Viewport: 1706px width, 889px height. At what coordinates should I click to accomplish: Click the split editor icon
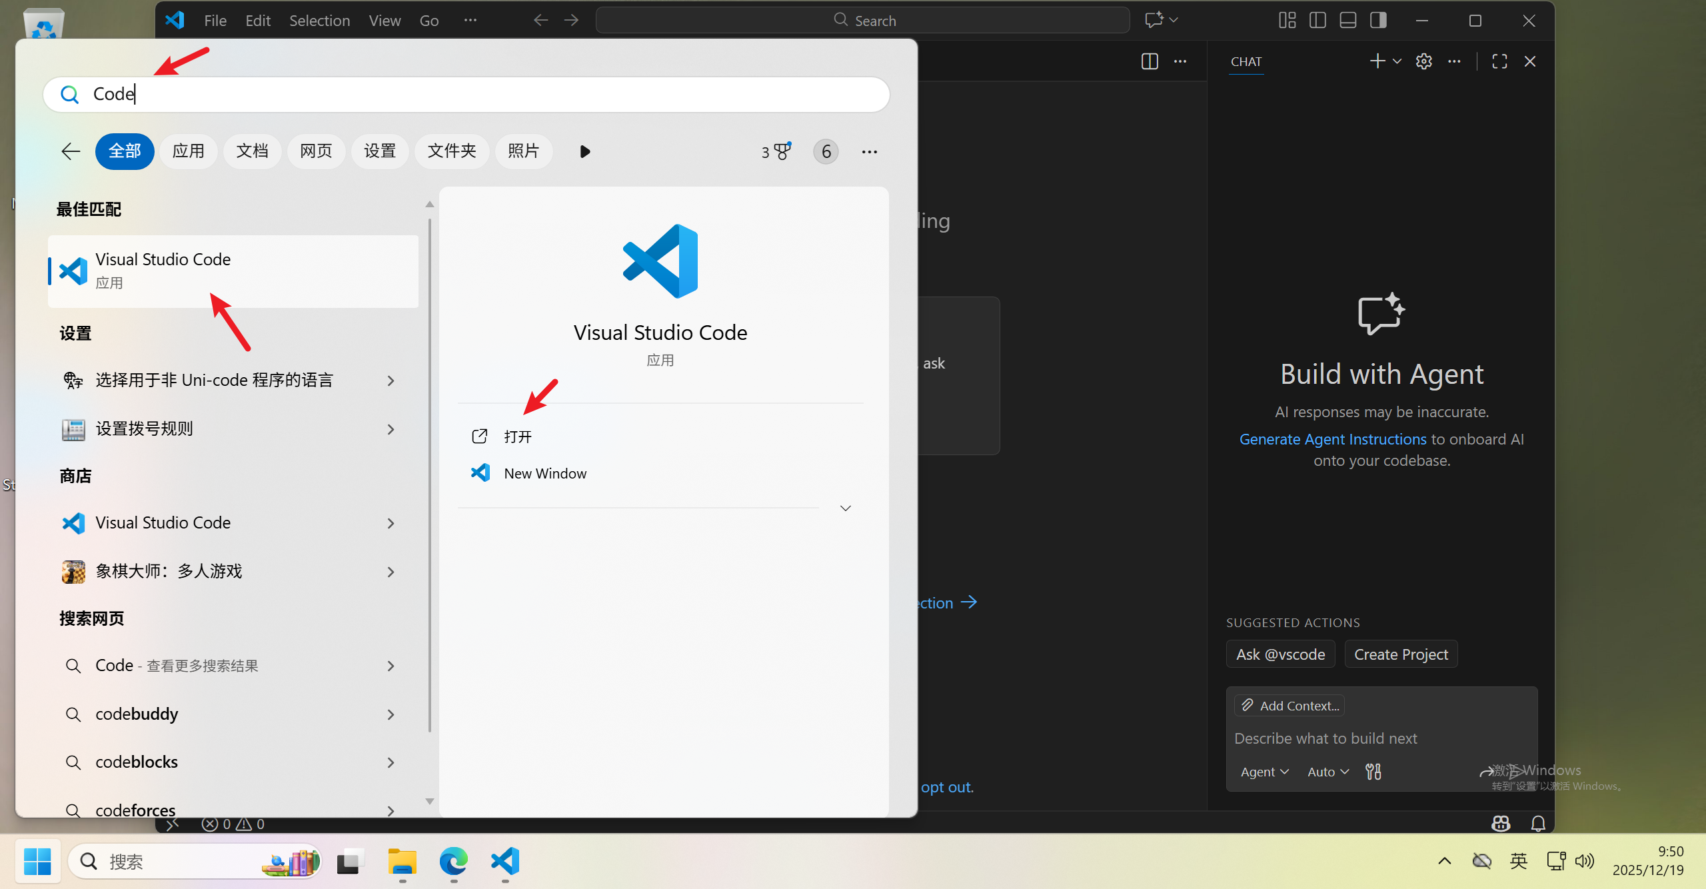[x=1150, y=61]
